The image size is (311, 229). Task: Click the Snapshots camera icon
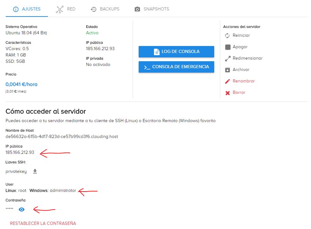pyautogui.click(x=137, y=9)
